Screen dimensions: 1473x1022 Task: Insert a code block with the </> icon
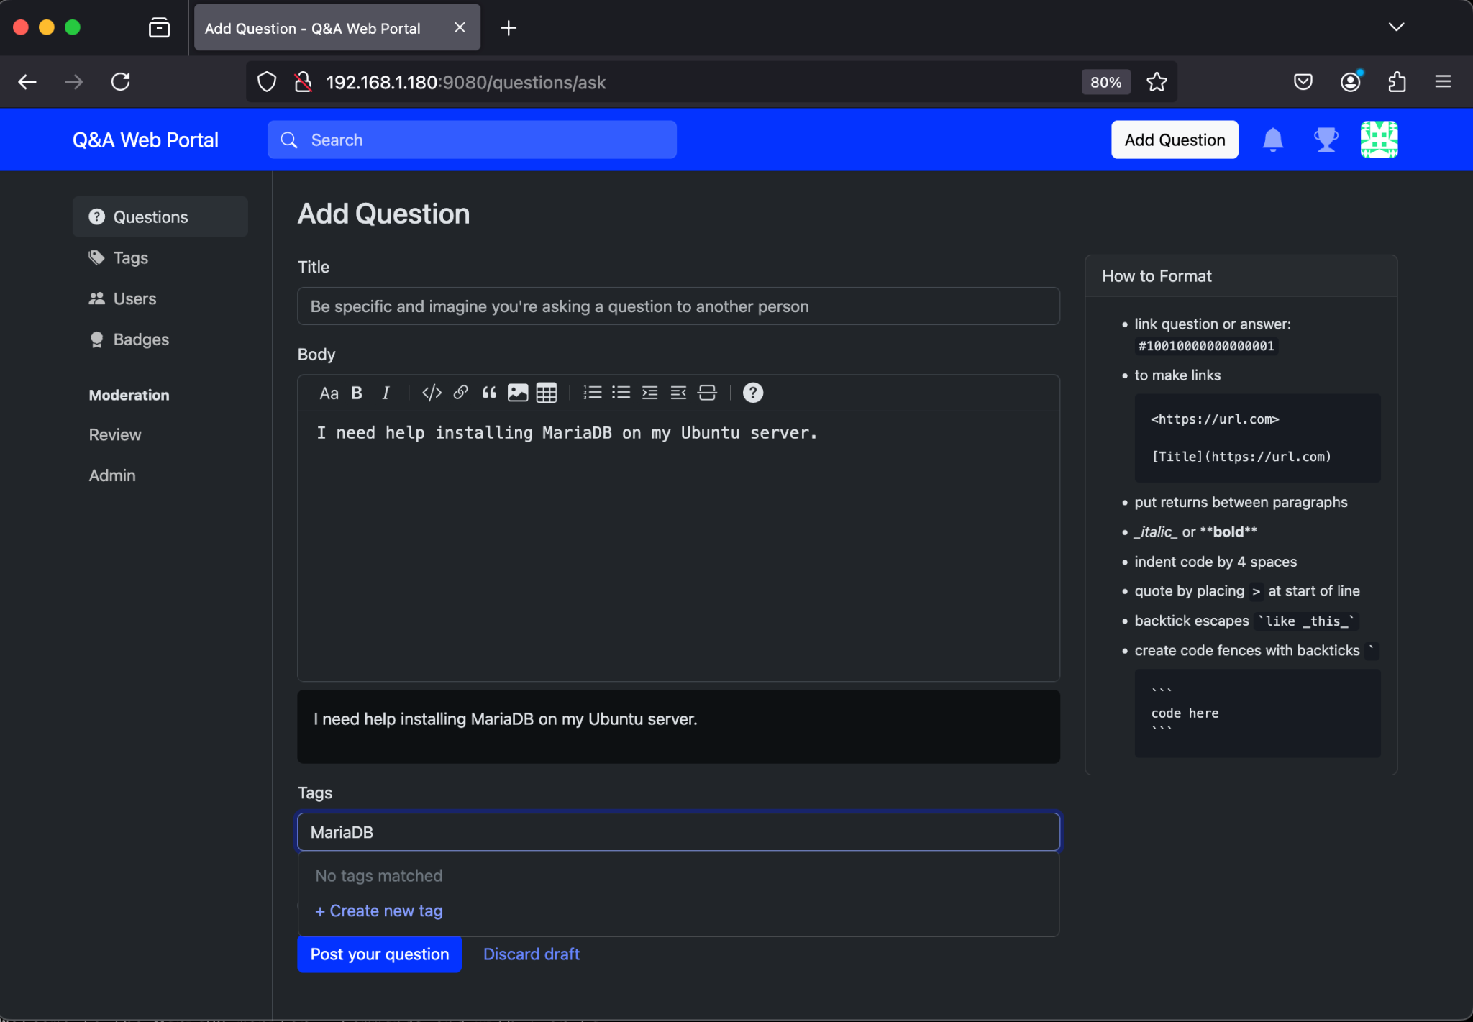(x=431, y=393)
